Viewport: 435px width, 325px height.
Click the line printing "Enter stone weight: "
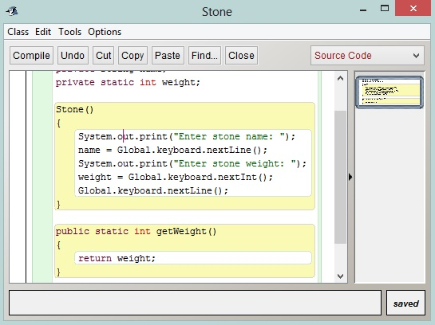(x=192, y=163)
